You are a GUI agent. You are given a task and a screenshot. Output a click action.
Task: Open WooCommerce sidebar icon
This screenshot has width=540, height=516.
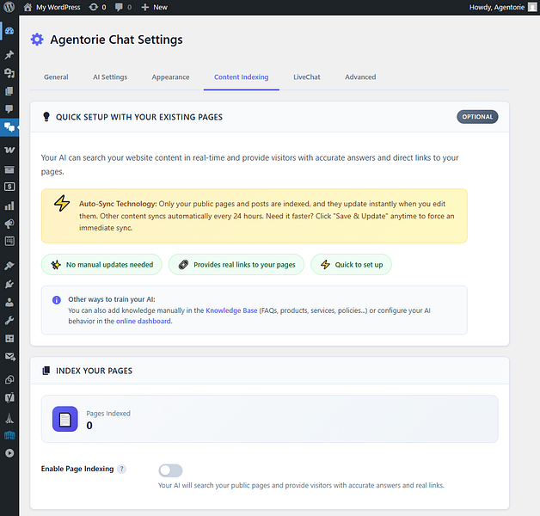pos(9,150)
